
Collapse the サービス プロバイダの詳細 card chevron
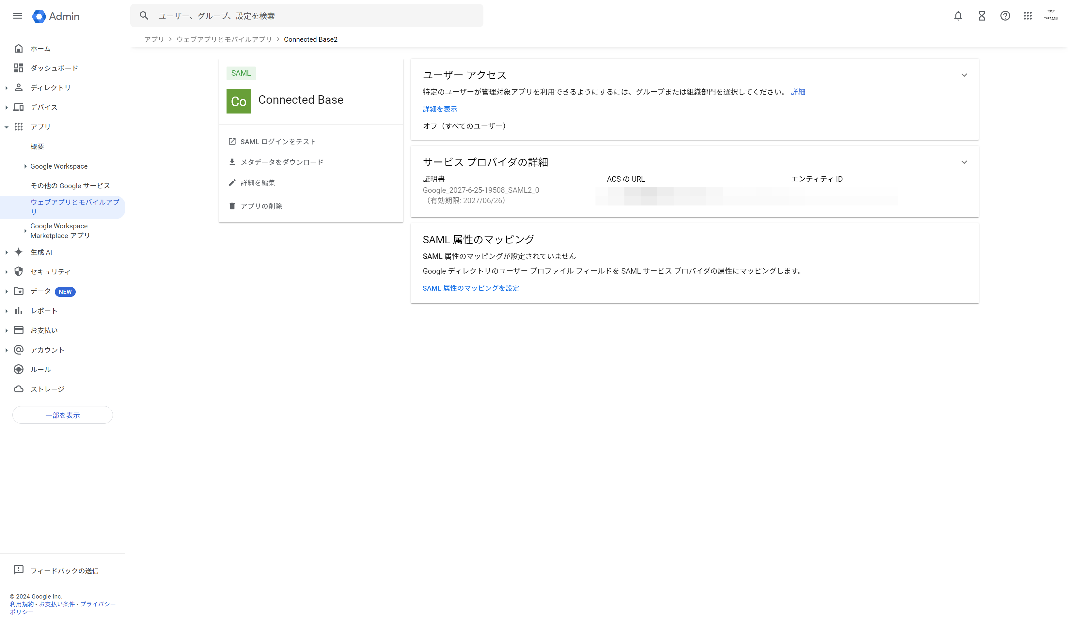[x=964, y=162]
